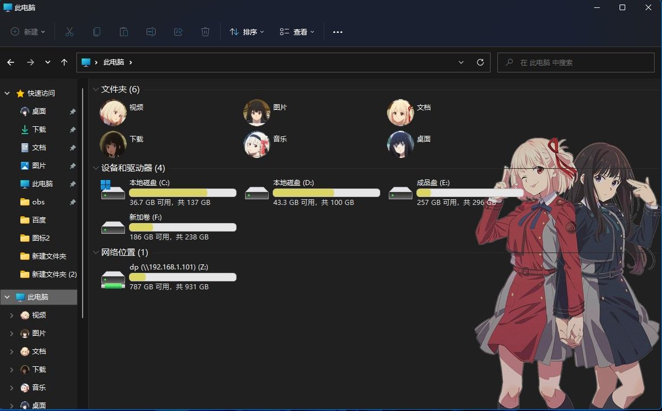Image resolution: width=662 pixels, height=411 pixels.
Task: Go up one level with up arrow
Action: coord(64,62)
